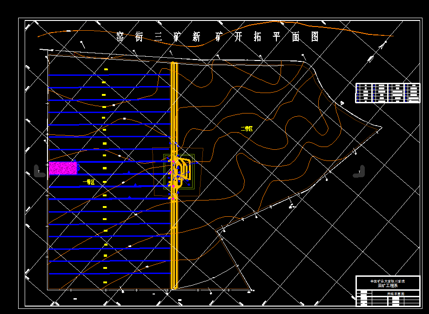429x314 pixels.
Task: Select the yellow 二带区 zone label
Action: (247, 129)
